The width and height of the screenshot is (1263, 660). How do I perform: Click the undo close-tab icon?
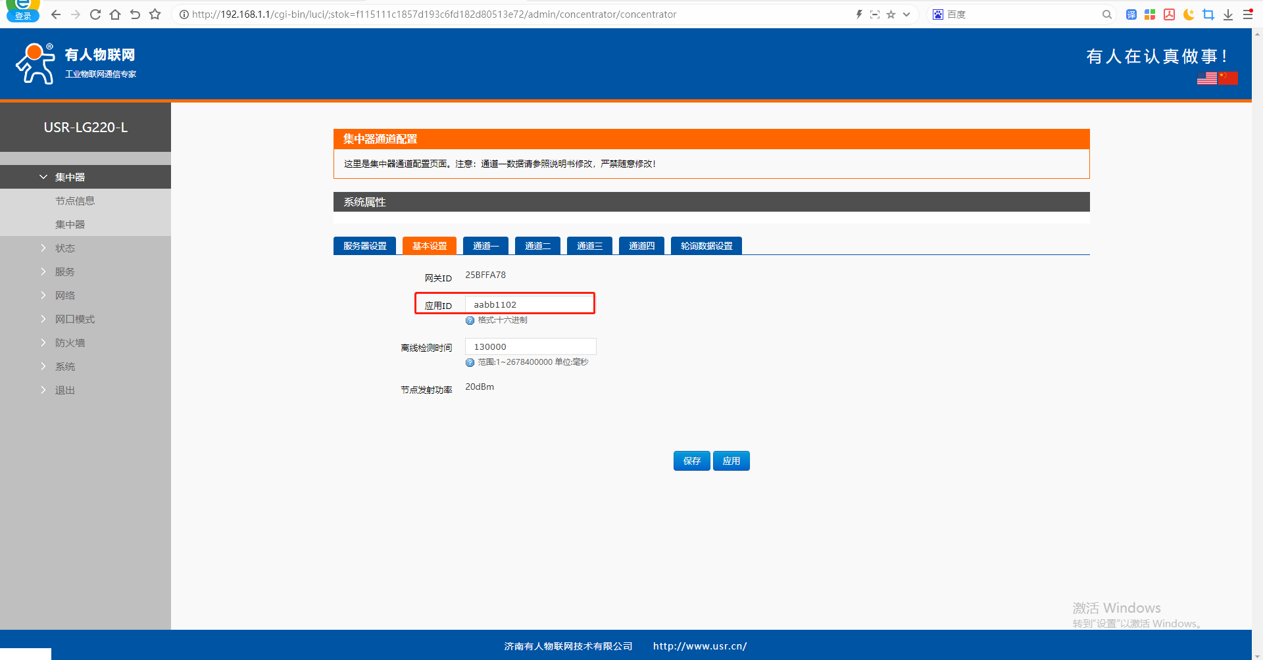(x=135, y=14)
